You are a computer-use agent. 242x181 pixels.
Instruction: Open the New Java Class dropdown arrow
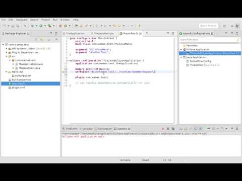click(70, 26)
